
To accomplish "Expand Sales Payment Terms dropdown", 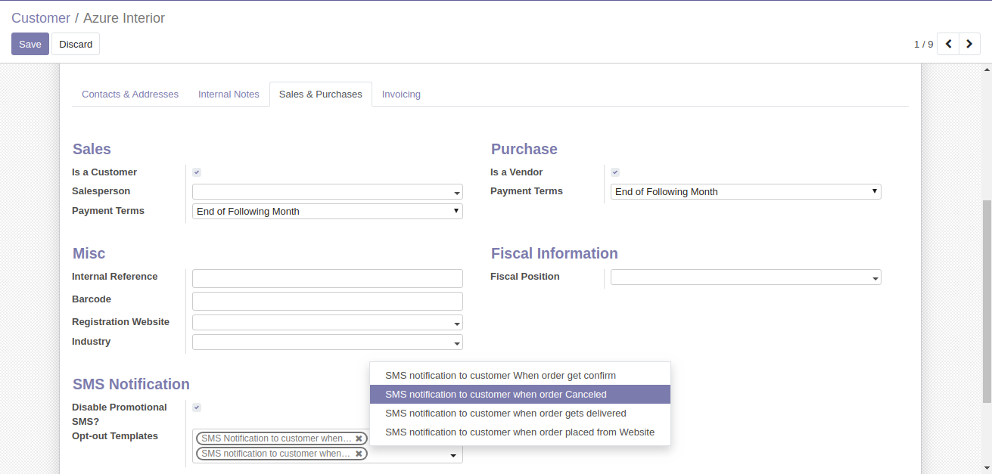I will (x=327, y=212).
